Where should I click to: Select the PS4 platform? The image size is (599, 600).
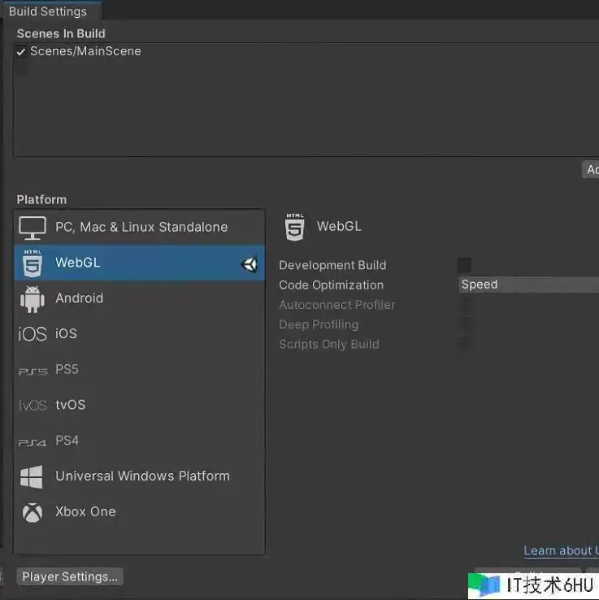[x=139, y=441]
